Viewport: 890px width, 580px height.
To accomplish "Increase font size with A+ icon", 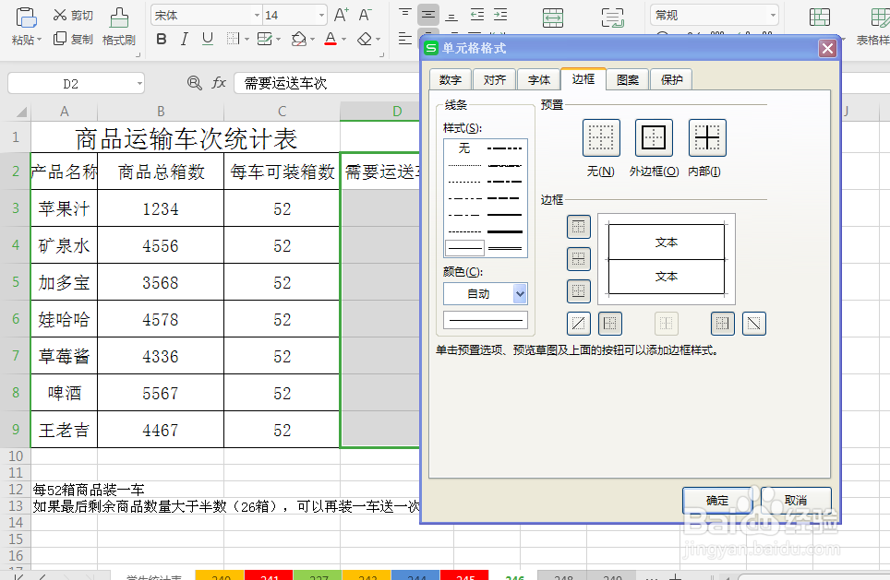I will click(341, 16).
